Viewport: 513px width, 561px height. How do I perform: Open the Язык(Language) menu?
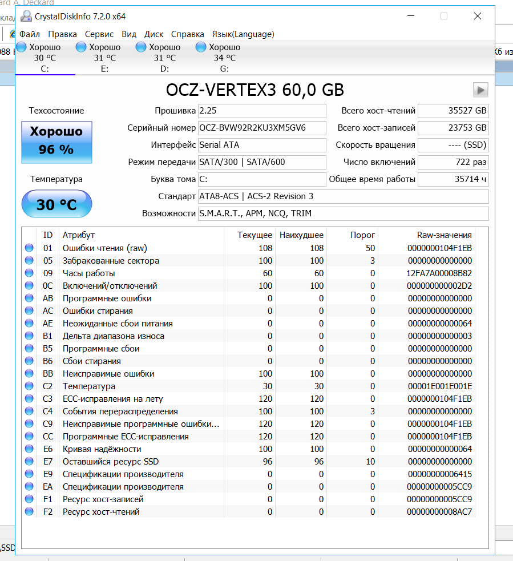pos(243,34)
